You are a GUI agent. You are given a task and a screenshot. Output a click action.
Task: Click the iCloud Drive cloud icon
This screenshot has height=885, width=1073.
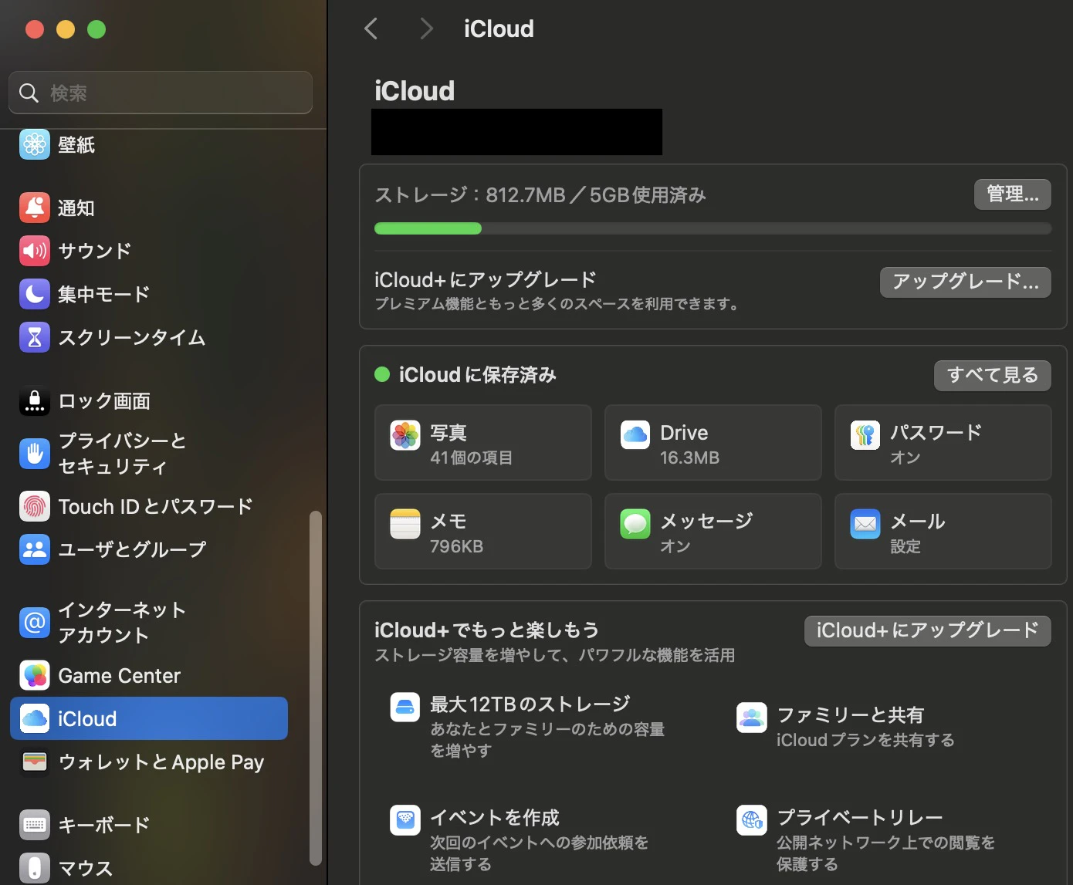(x=635, y=435)
